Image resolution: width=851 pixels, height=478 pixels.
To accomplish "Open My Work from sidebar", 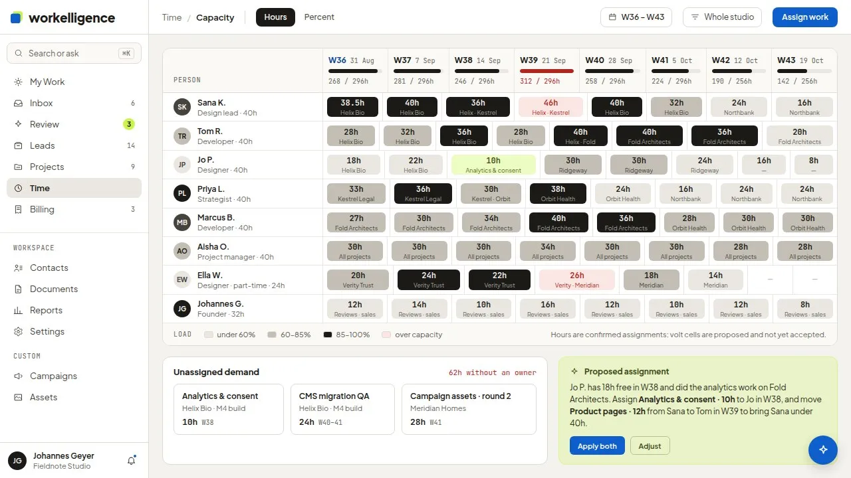I will pyautogui.click(x=74, y=82).
